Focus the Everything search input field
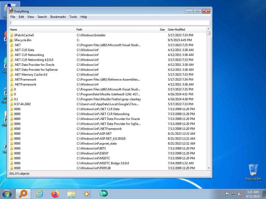Image resolution: width=266 pixels, height=199 pixels. [110, 23]
